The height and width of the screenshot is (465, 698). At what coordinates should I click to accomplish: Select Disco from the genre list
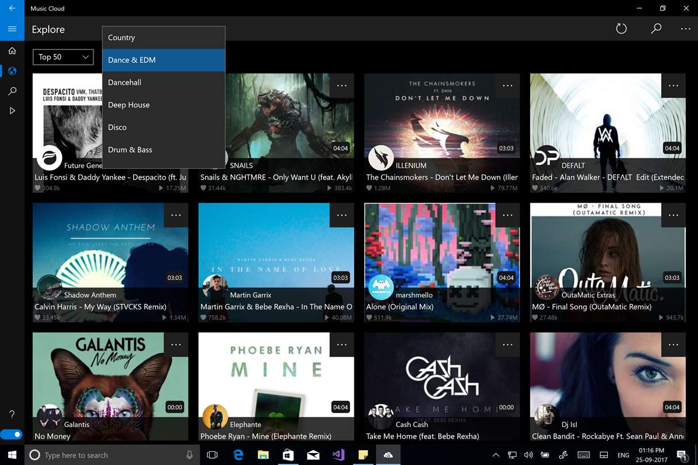pyautogui.click(x=164, y=127)
